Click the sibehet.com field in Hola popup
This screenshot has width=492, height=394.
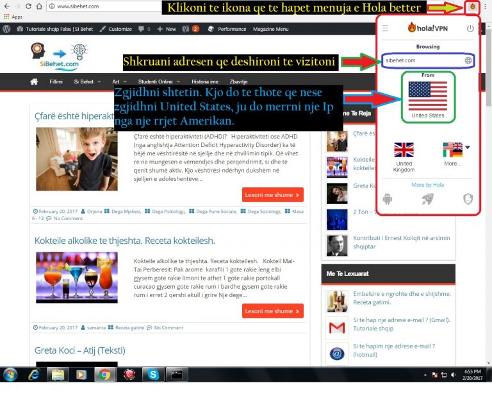422,60
